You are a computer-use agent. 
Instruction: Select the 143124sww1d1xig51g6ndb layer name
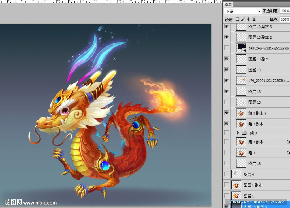pos(268,48)
